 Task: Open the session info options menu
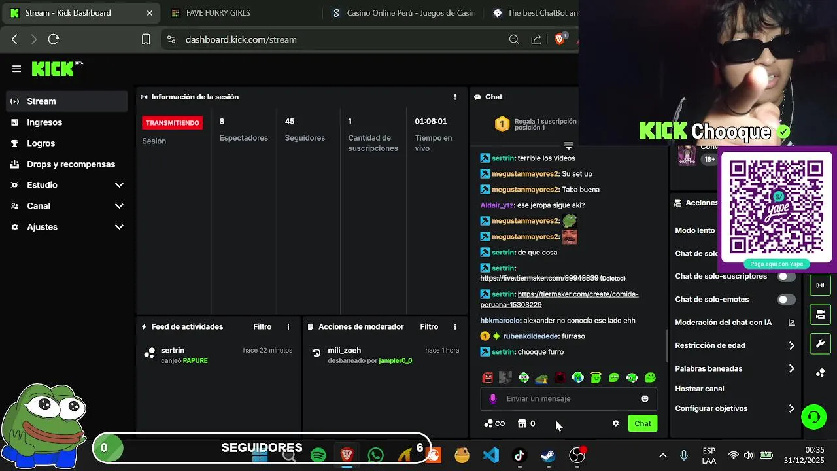(455, 97)
